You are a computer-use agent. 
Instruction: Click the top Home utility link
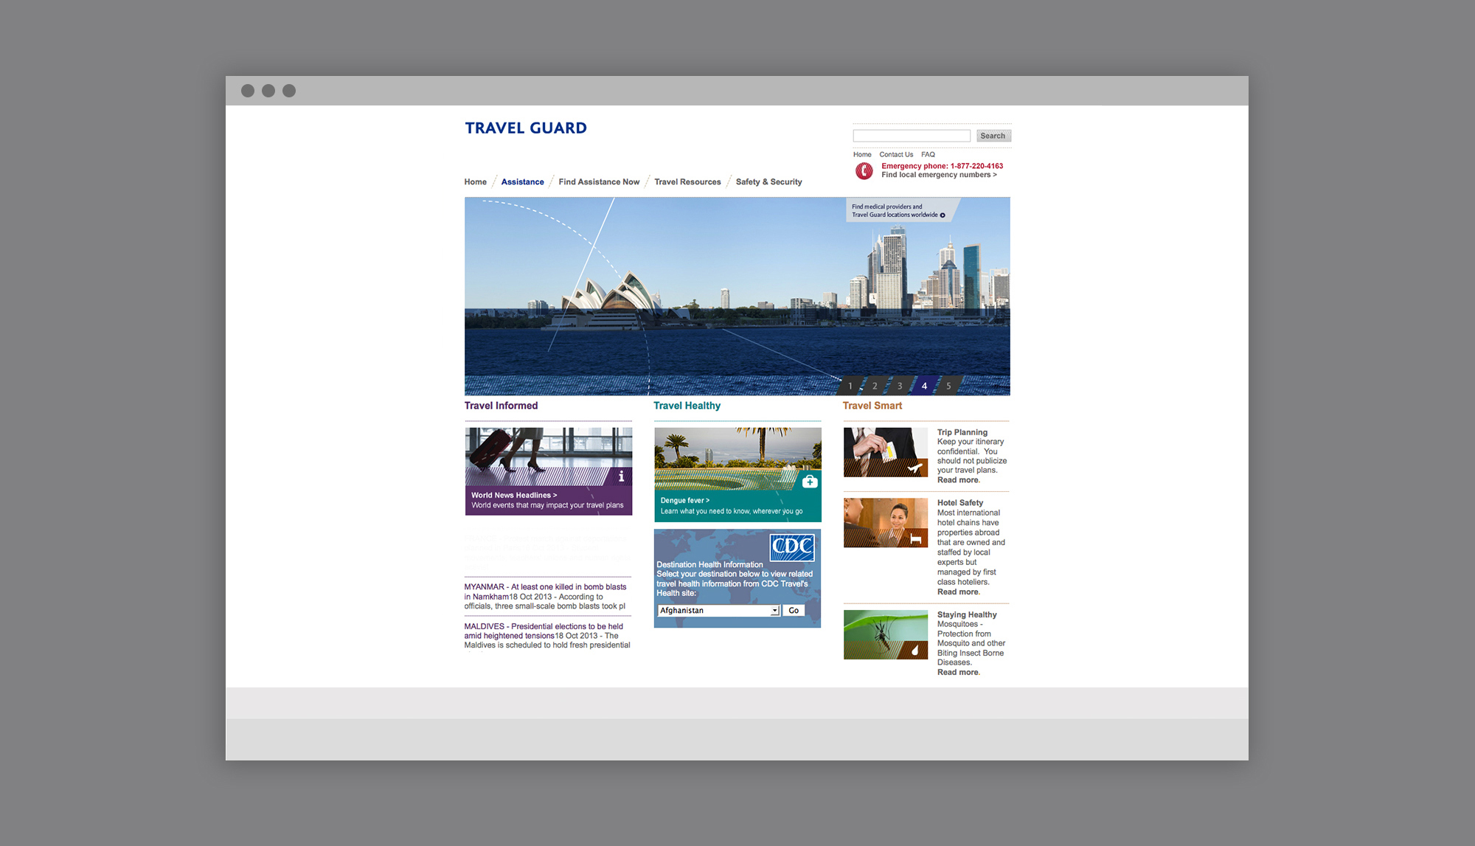coord(862,155)
